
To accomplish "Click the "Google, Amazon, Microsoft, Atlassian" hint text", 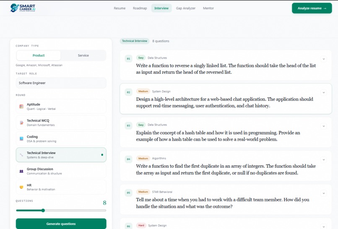I will click(x=39, y=65).
